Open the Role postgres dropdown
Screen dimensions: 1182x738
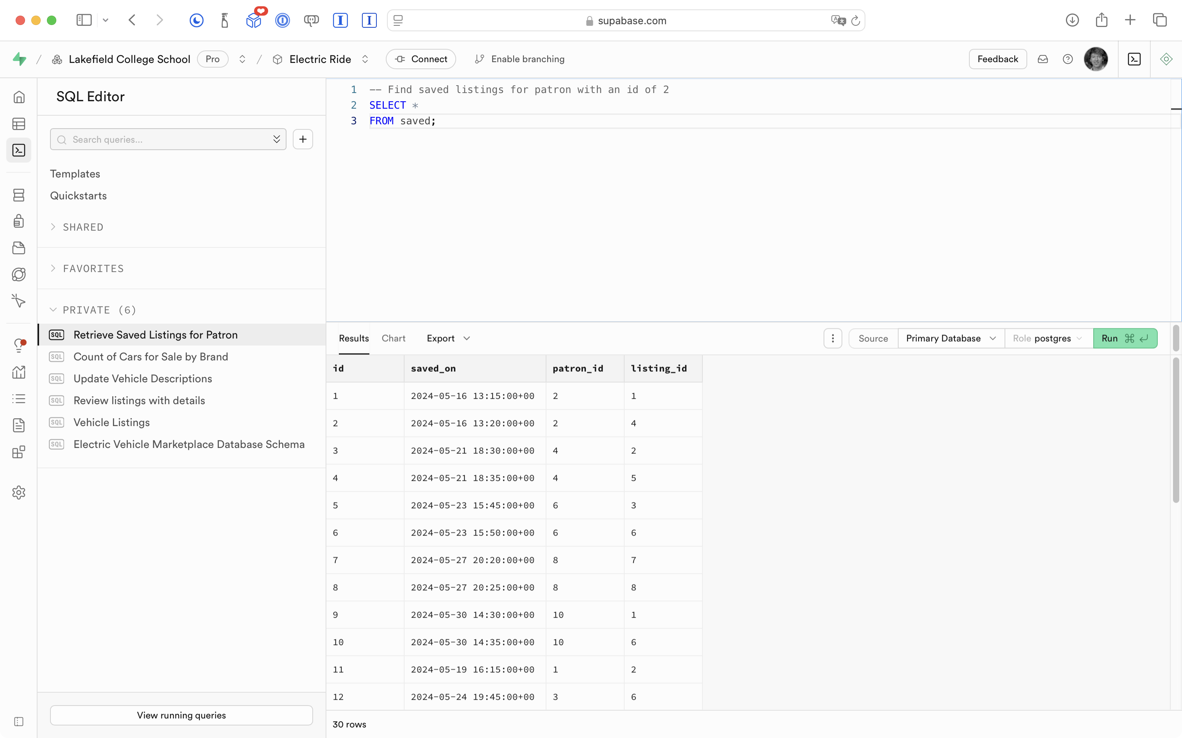click(1048, 338)
